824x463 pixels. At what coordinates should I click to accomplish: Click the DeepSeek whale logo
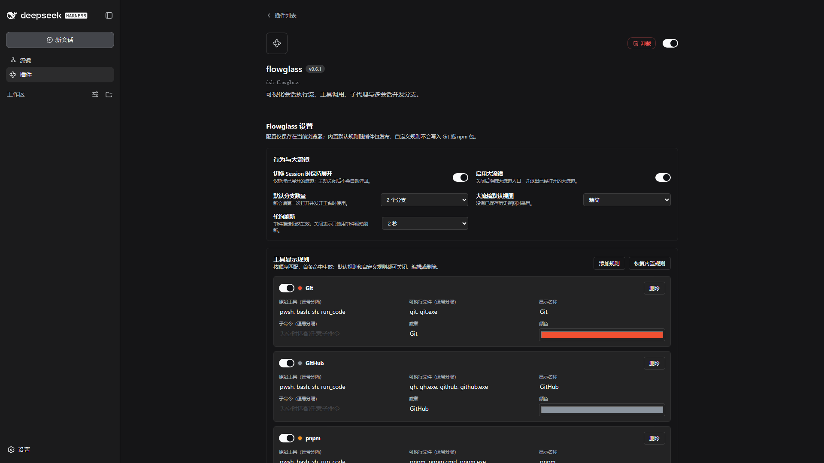click(12, 15)
